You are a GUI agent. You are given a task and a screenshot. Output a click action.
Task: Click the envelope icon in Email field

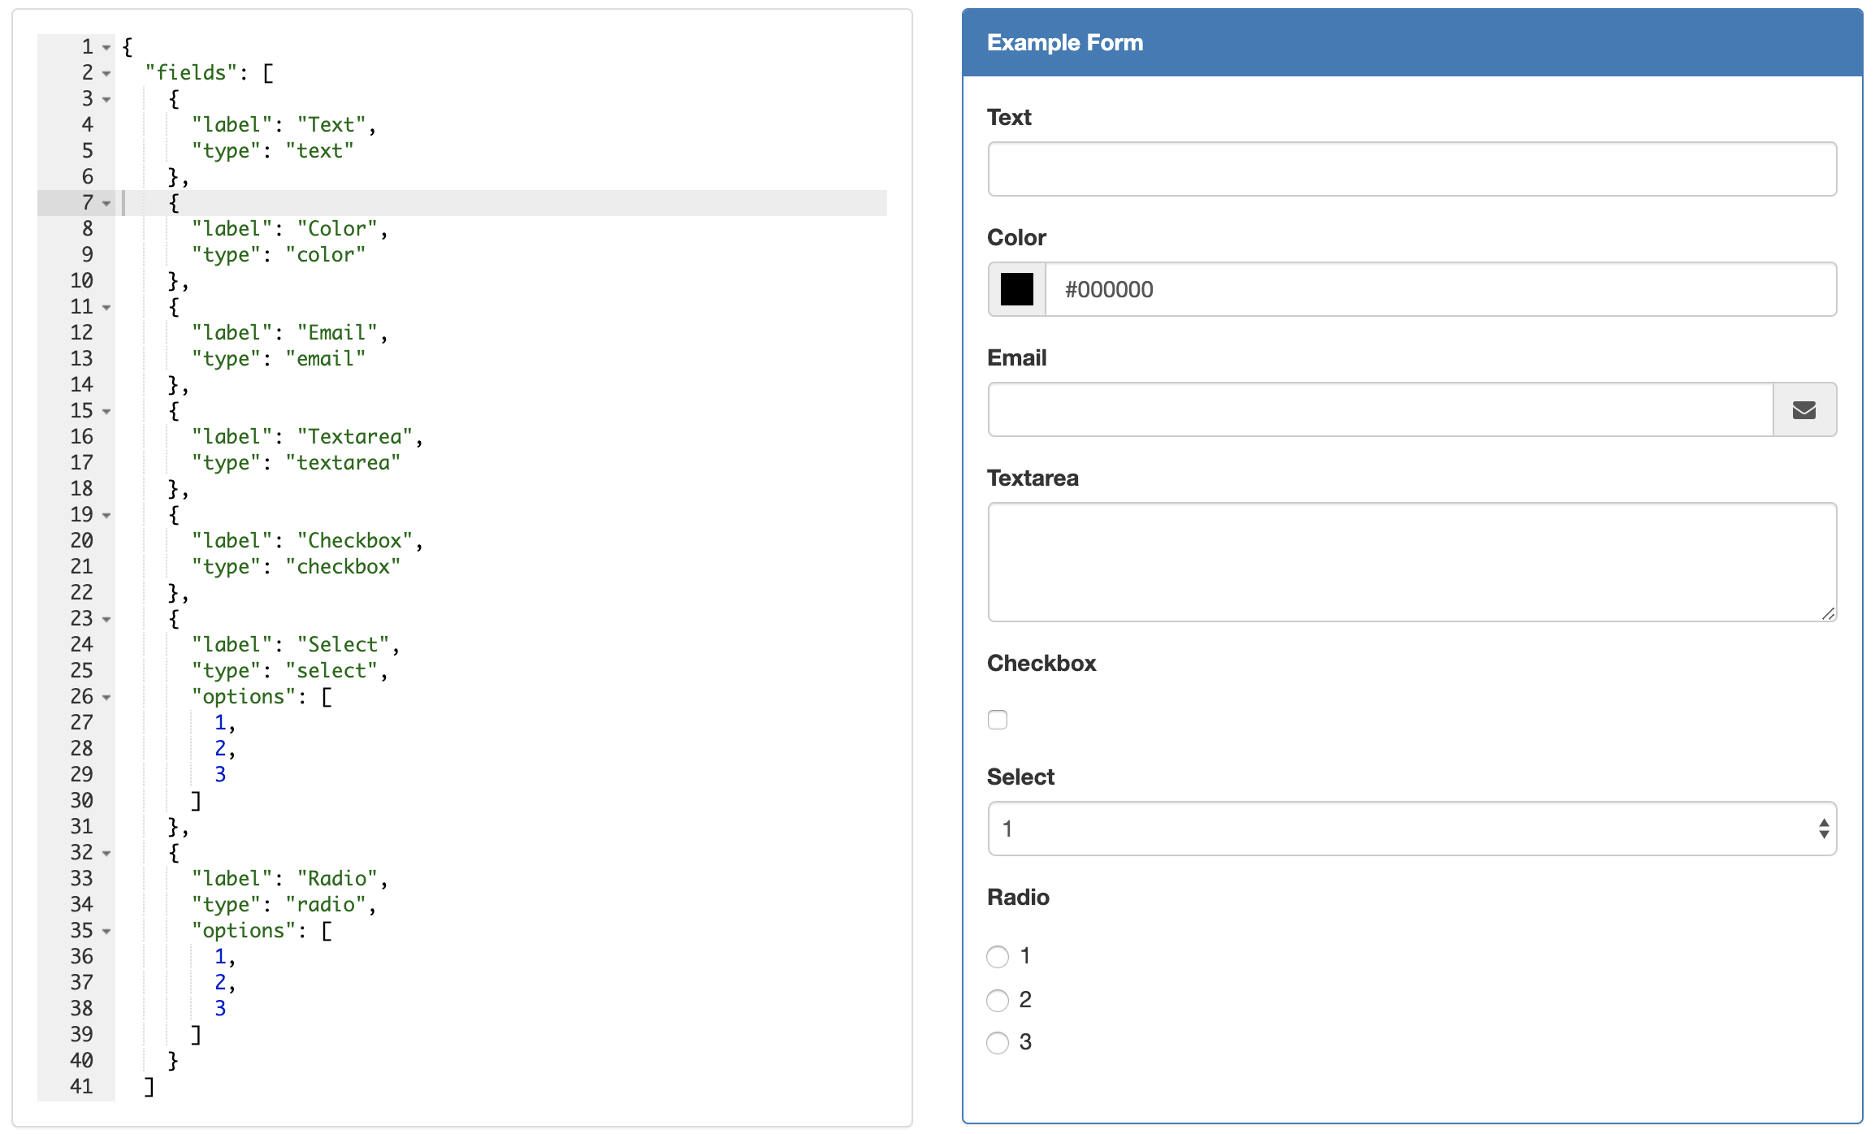pos(1804,410)
